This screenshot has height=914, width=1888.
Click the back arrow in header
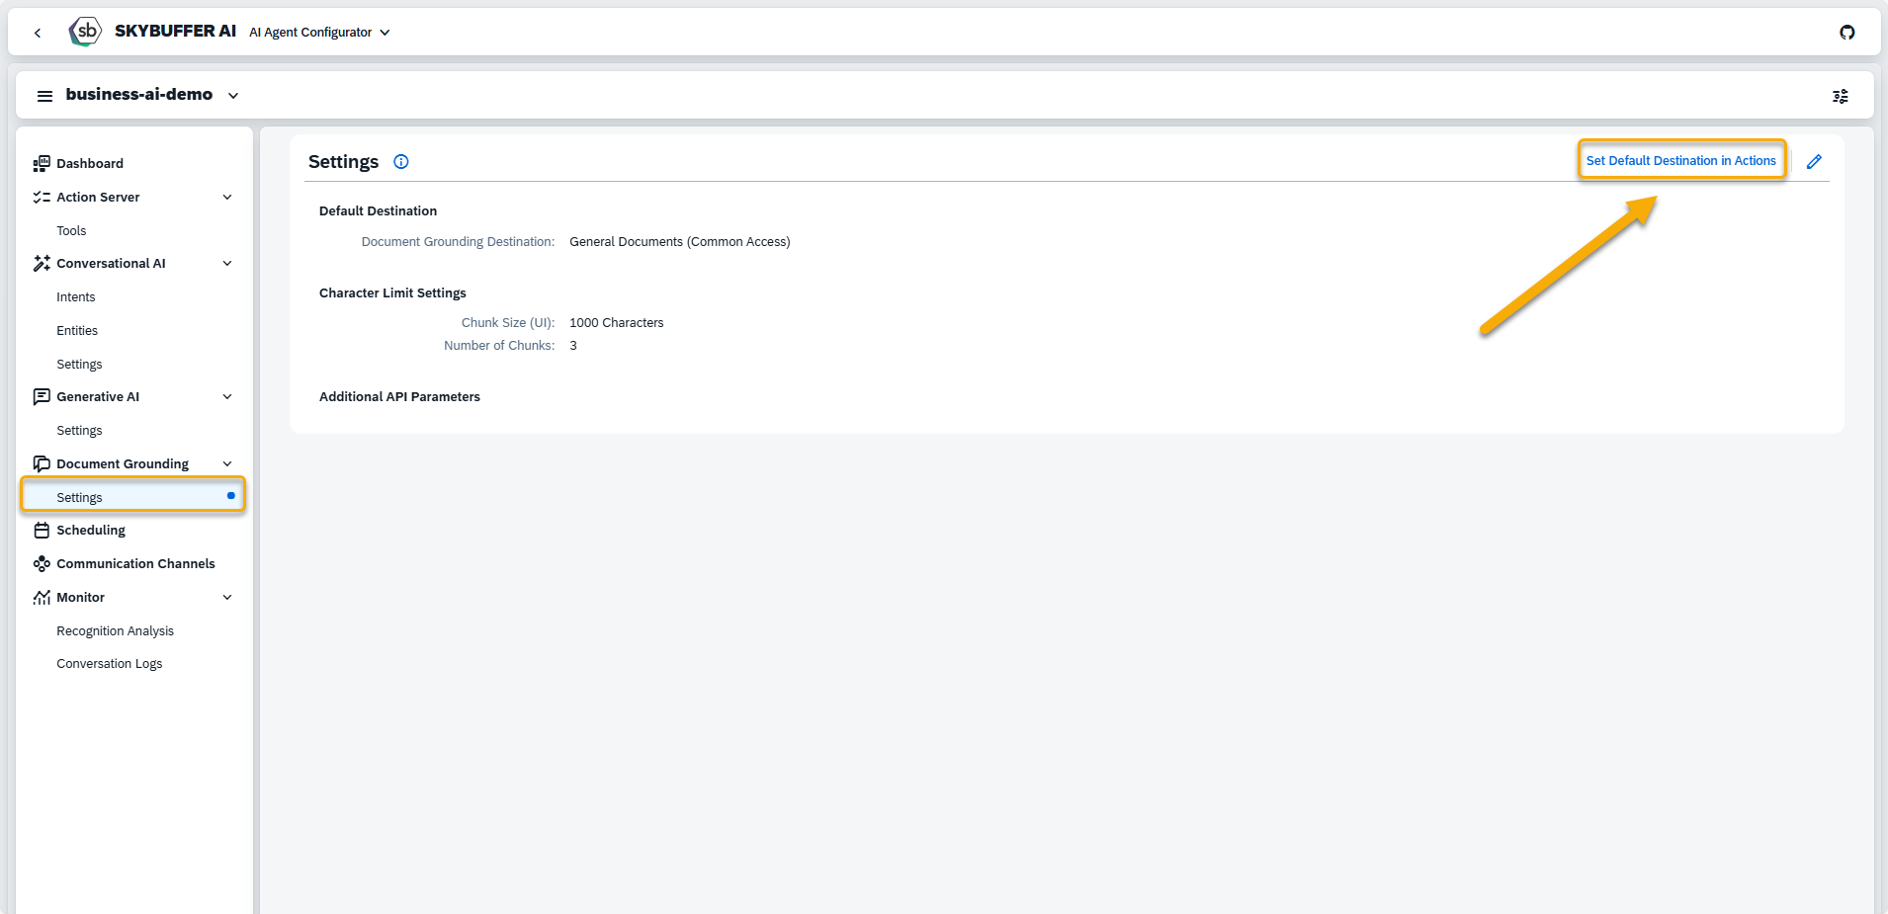click(38, 33)
